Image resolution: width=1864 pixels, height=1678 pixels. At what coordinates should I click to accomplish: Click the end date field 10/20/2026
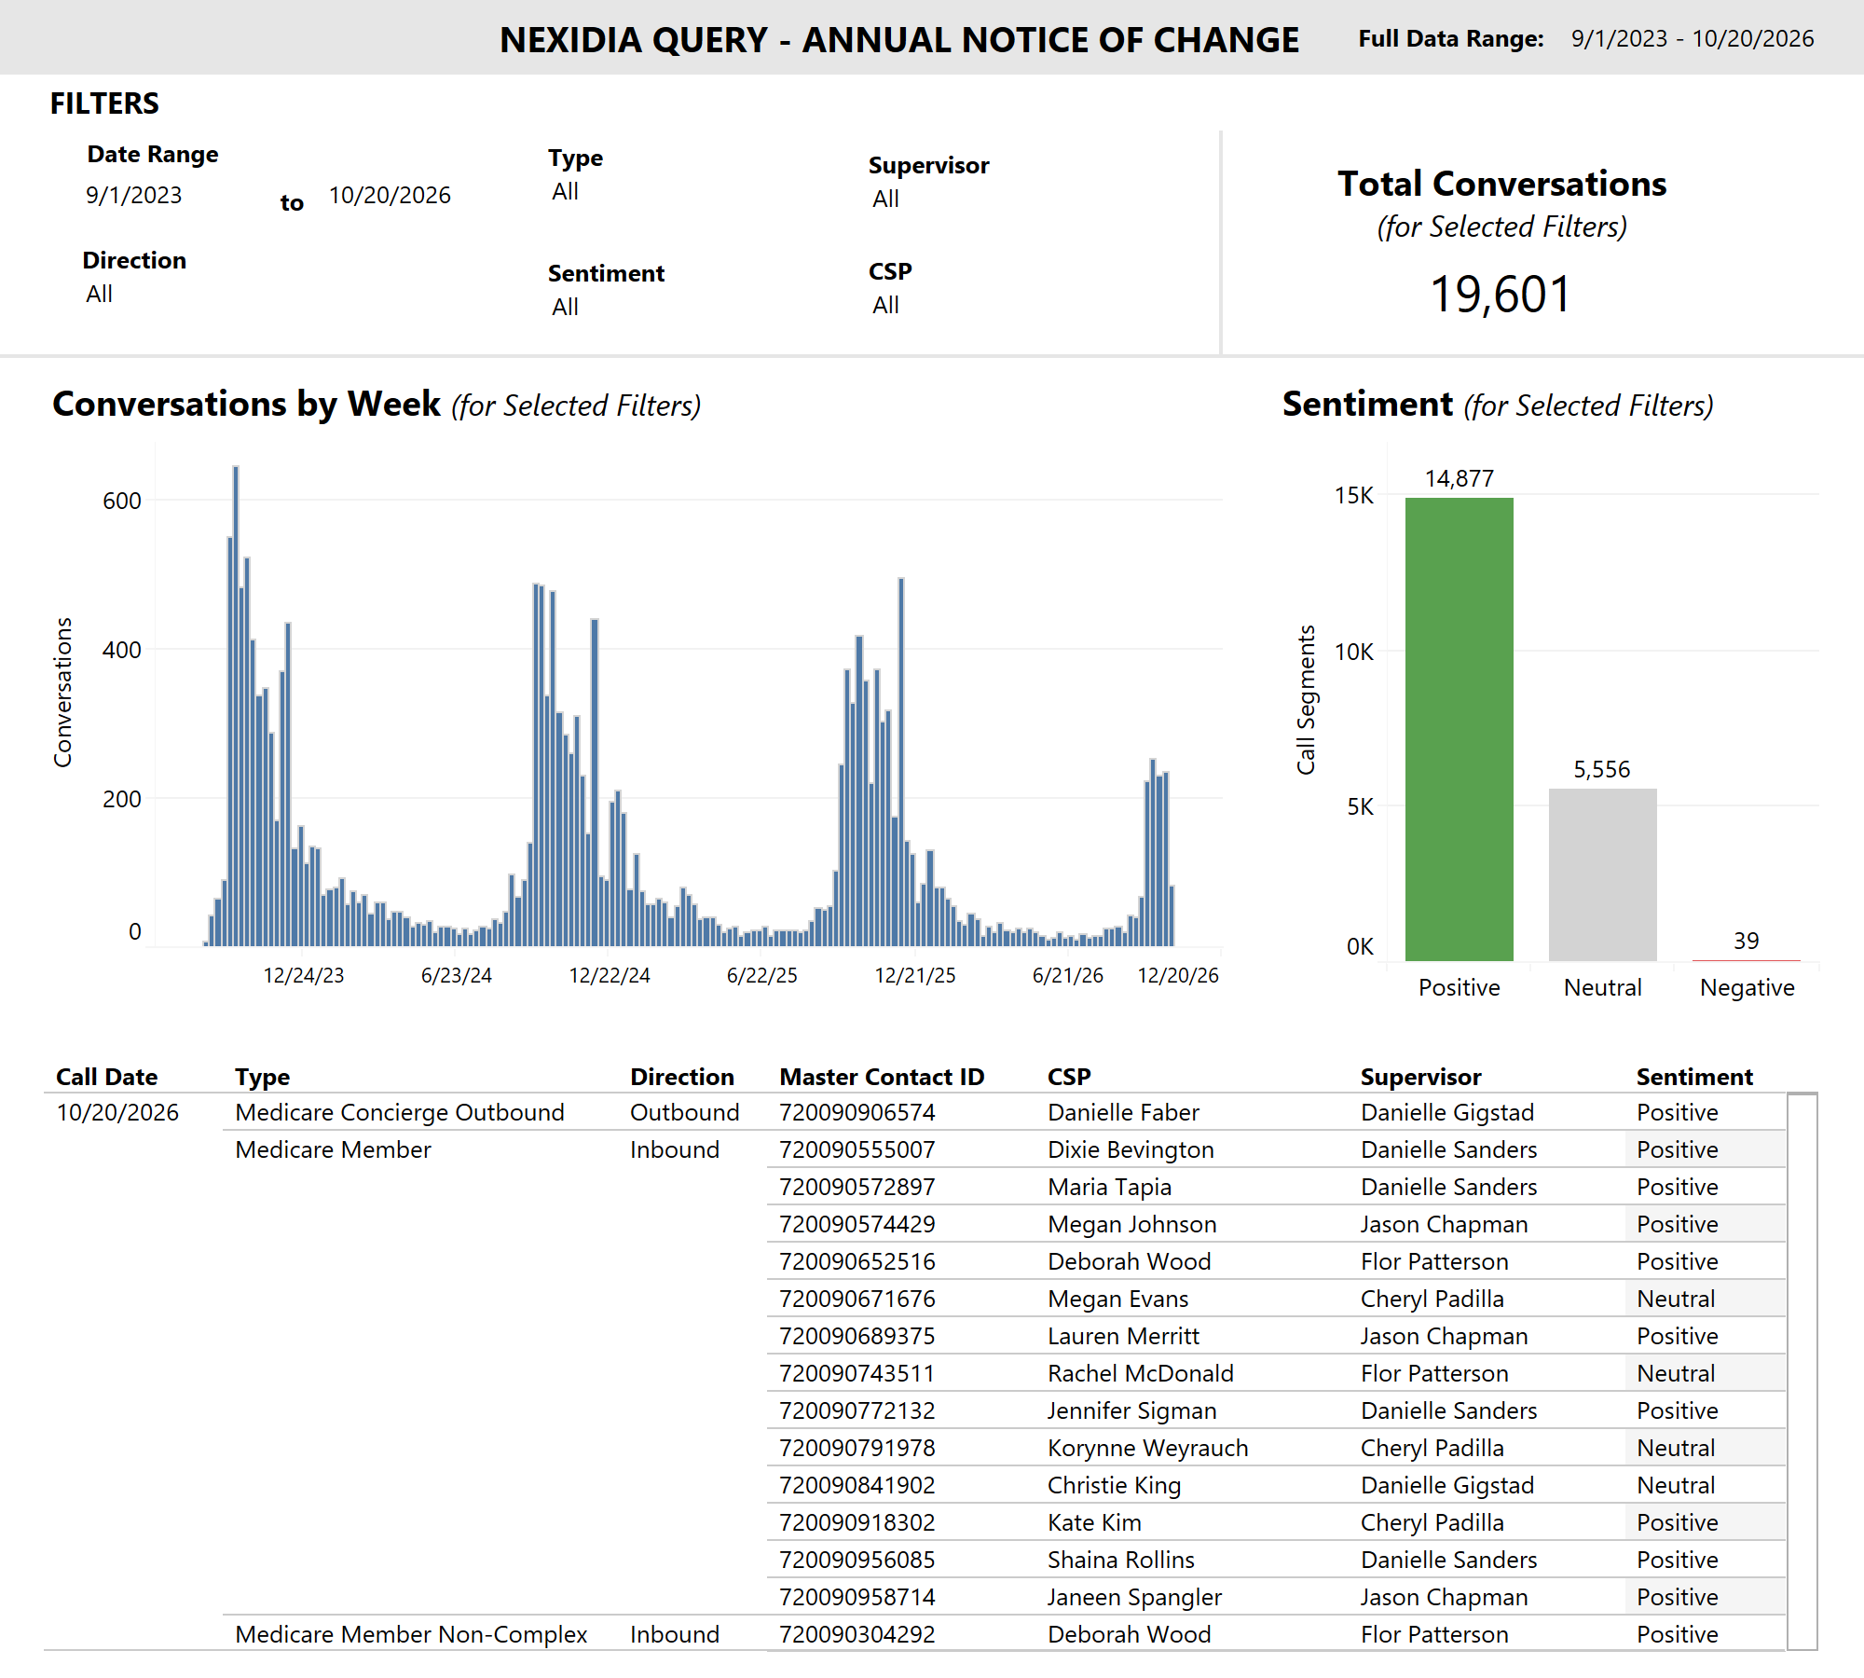point(390,195)
